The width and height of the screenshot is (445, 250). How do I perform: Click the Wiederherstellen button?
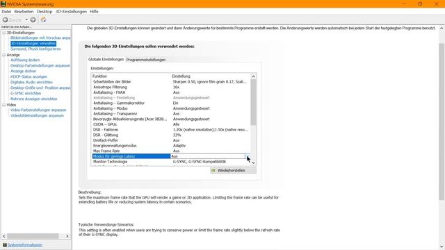(x=234, y=171)
